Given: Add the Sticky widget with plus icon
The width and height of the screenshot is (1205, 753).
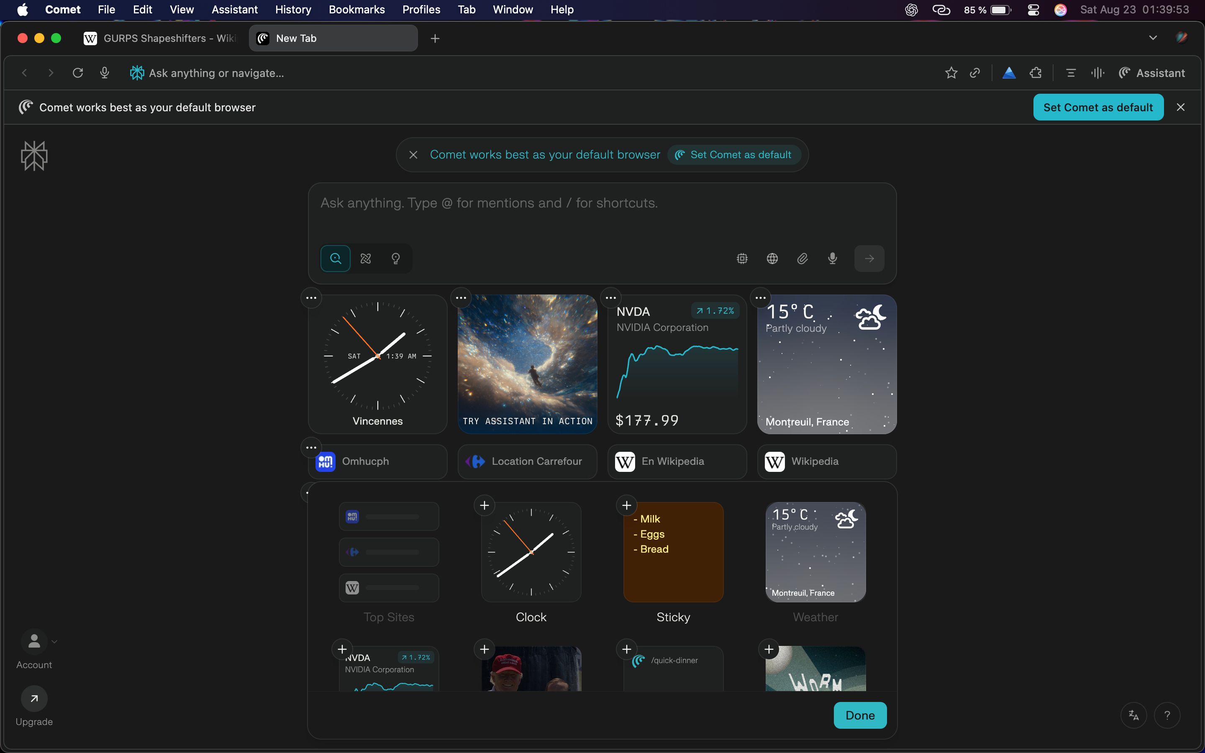Looking at the screenshot, I should tap(627, 505).
